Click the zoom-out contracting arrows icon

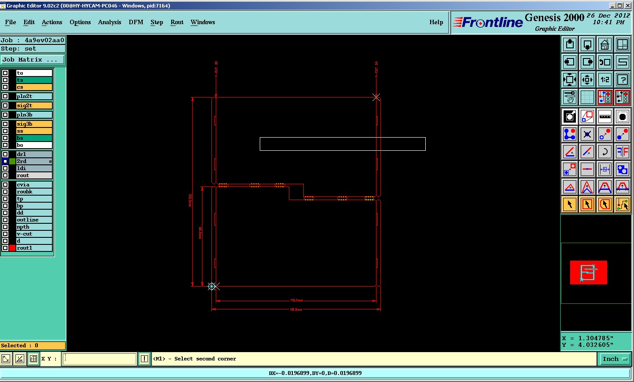pos(587,80)
